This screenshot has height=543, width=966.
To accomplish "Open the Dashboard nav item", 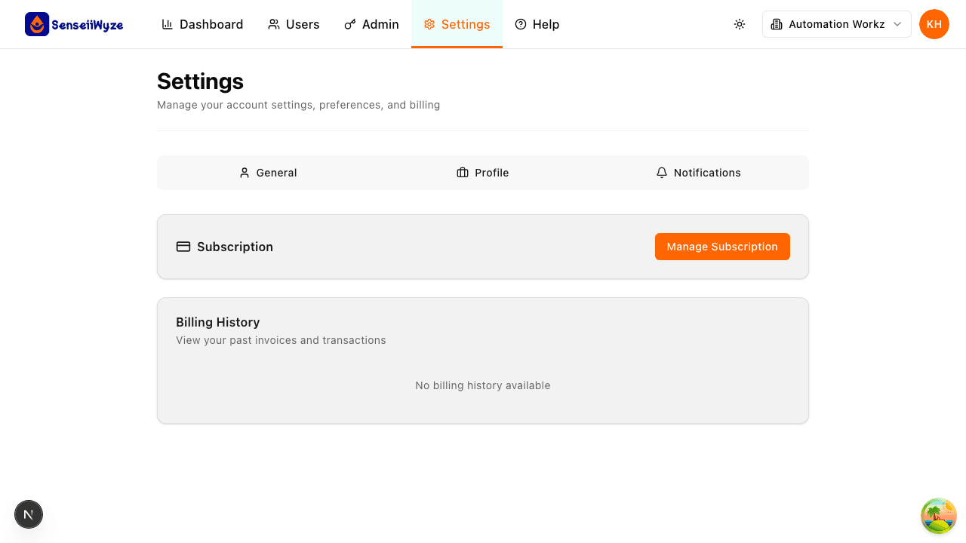I will tap(202, 24).
